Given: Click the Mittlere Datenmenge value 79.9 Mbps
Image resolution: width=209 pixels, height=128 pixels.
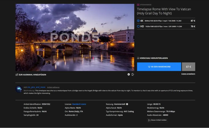Looking at the screenshot, I should (x=170, y=111).
